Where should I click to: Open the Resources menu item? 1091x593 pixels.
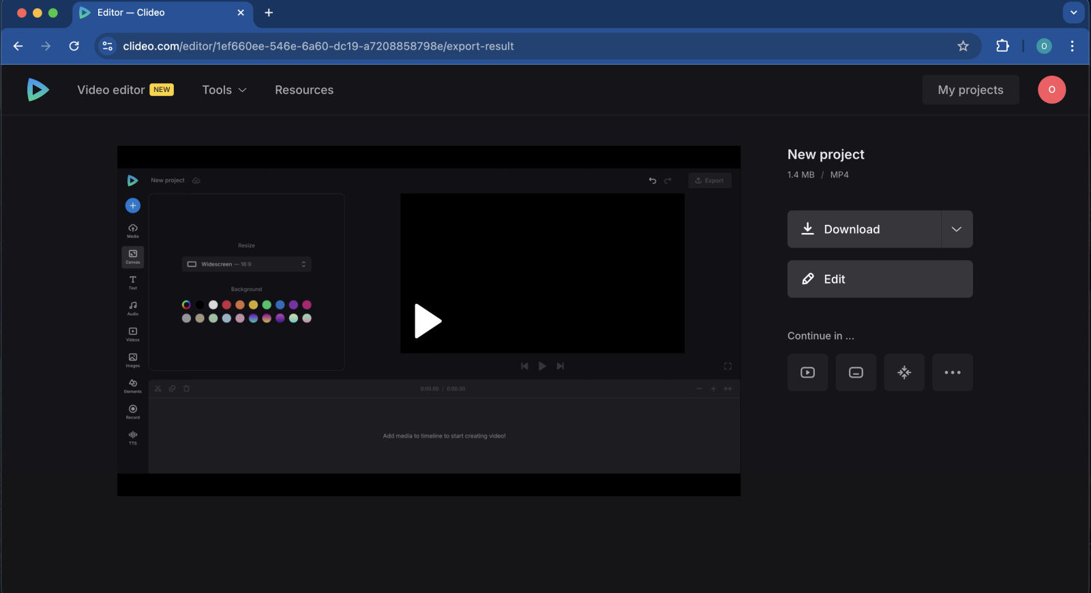pos(304,90)
